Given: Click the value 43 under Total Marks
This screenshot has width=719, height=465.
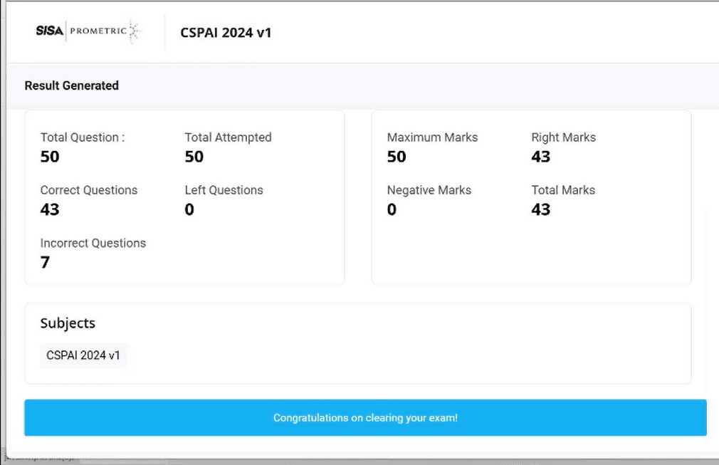Looking at the screenshot, I should (x=540, y=209).
